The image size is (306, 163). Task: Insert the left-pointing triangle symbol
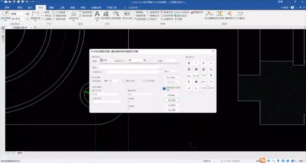coord(203,88)
